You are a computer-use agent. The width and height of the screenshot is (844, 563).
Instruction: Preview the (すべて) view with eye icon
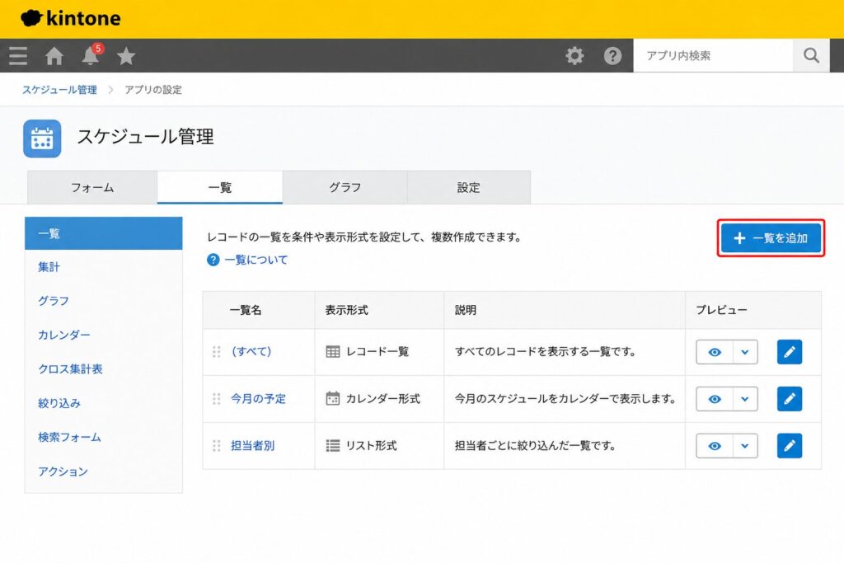pyautogui.click(x=715, y=352)
